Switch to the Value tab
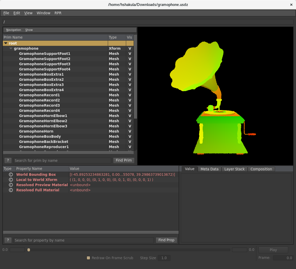 [x=189, y=169]
